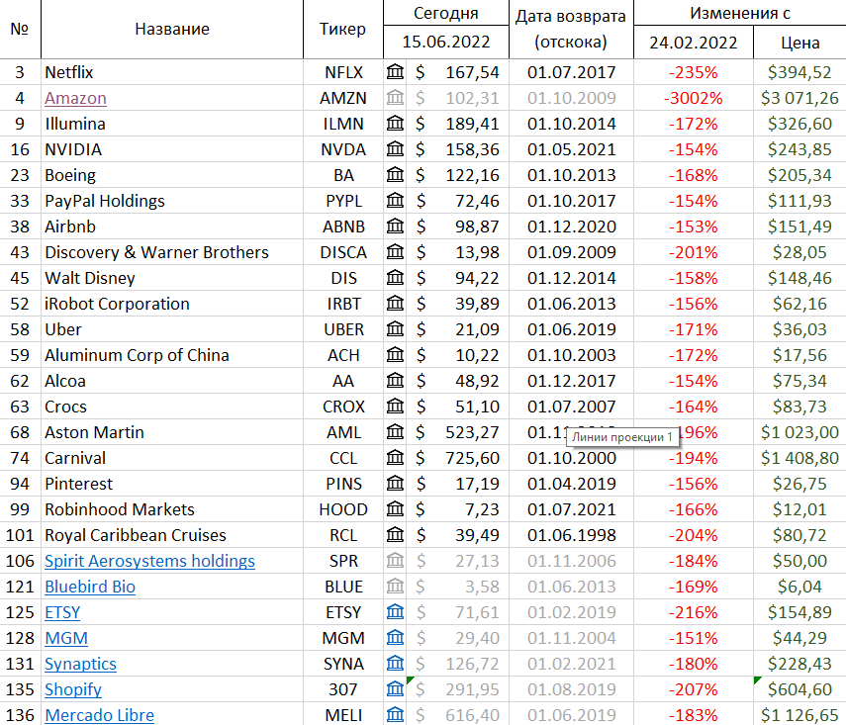
Task: Select the Цена column header
Action: (x=799, y=43)
